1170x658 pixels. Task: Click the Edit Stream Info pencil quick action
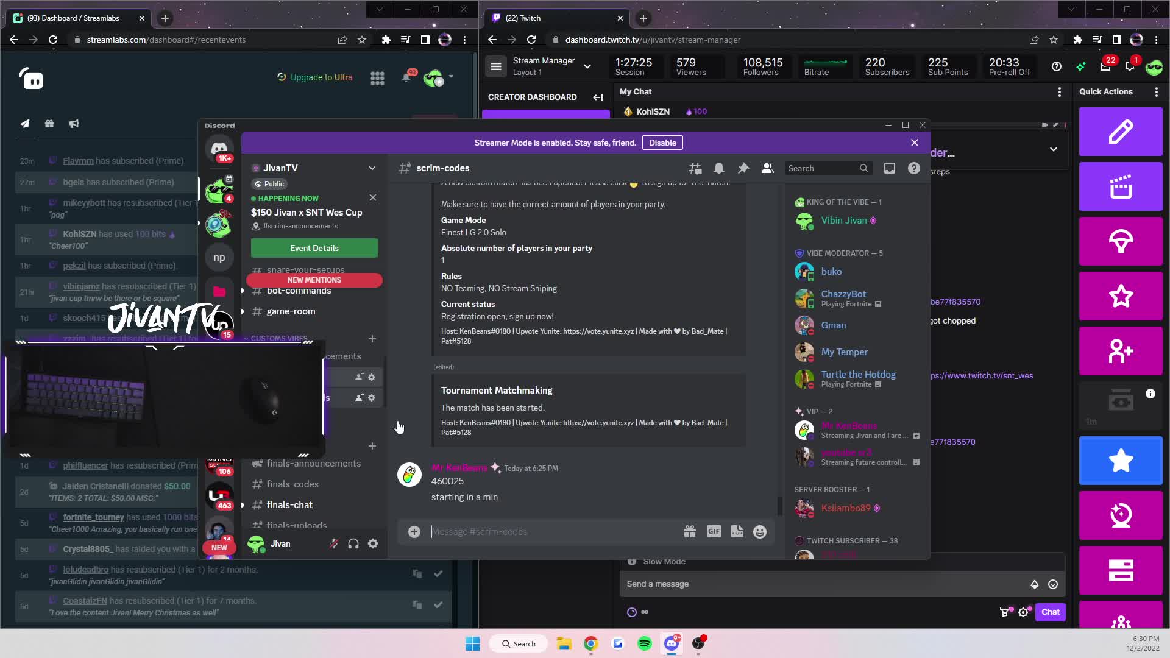click(x=1121, y=132)
